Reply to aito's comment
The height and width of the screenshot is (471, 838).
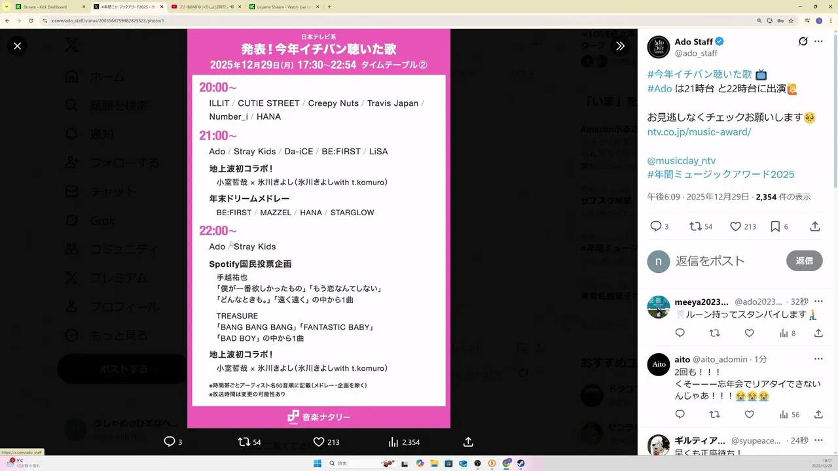[680, 414]
